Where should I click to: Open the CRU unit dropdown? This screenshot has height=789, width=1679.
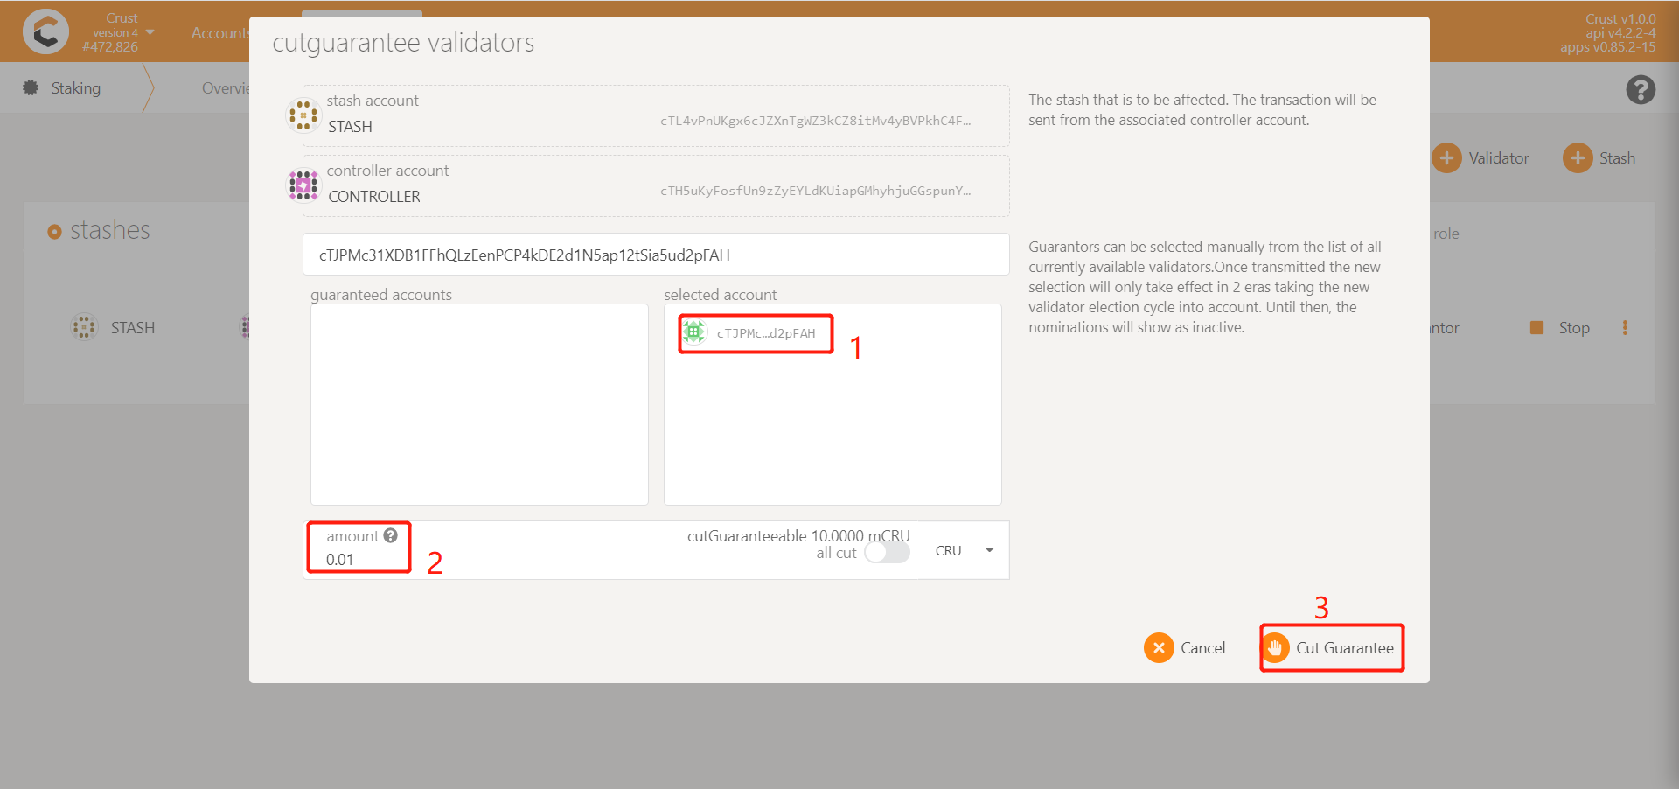point(965,550)
